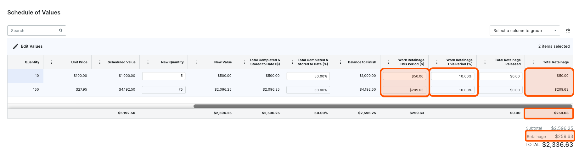Open the Select a column to group dropdown
Screen dimensions: 579x154
(525, 30)
